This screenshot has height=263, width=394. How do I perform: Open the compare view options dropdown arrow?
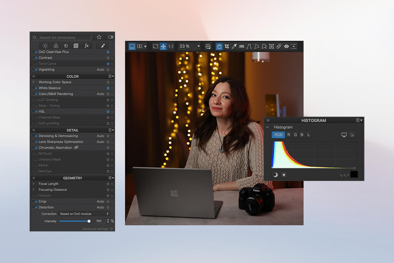click(x=145, y=47)
